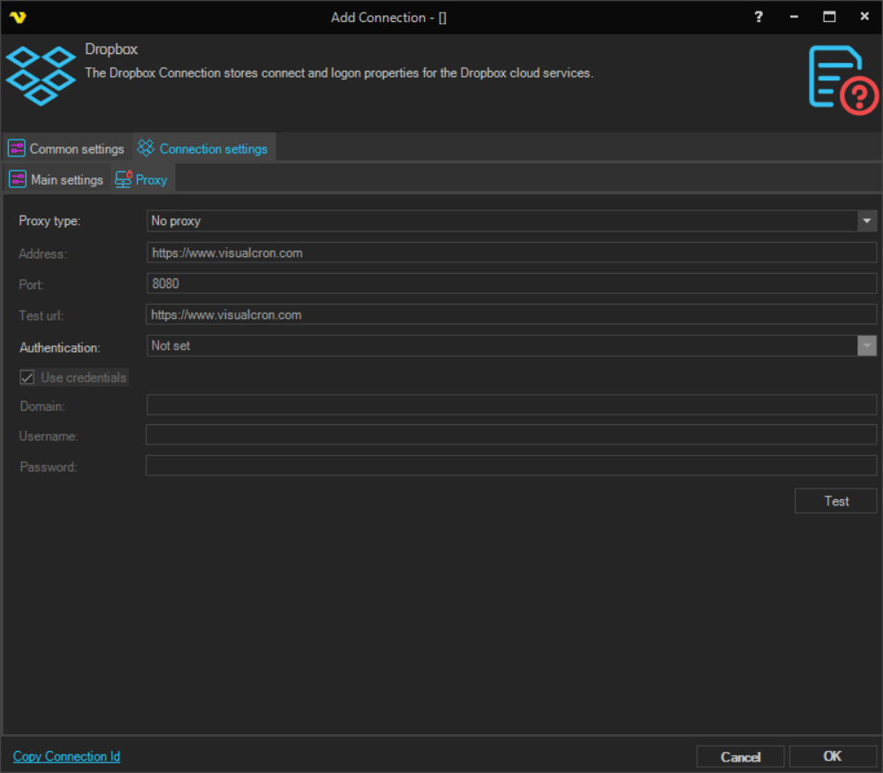Click the question mark help button in title bar
The height and width of the screenshot is (773, 883).
[x=758, y=17]
